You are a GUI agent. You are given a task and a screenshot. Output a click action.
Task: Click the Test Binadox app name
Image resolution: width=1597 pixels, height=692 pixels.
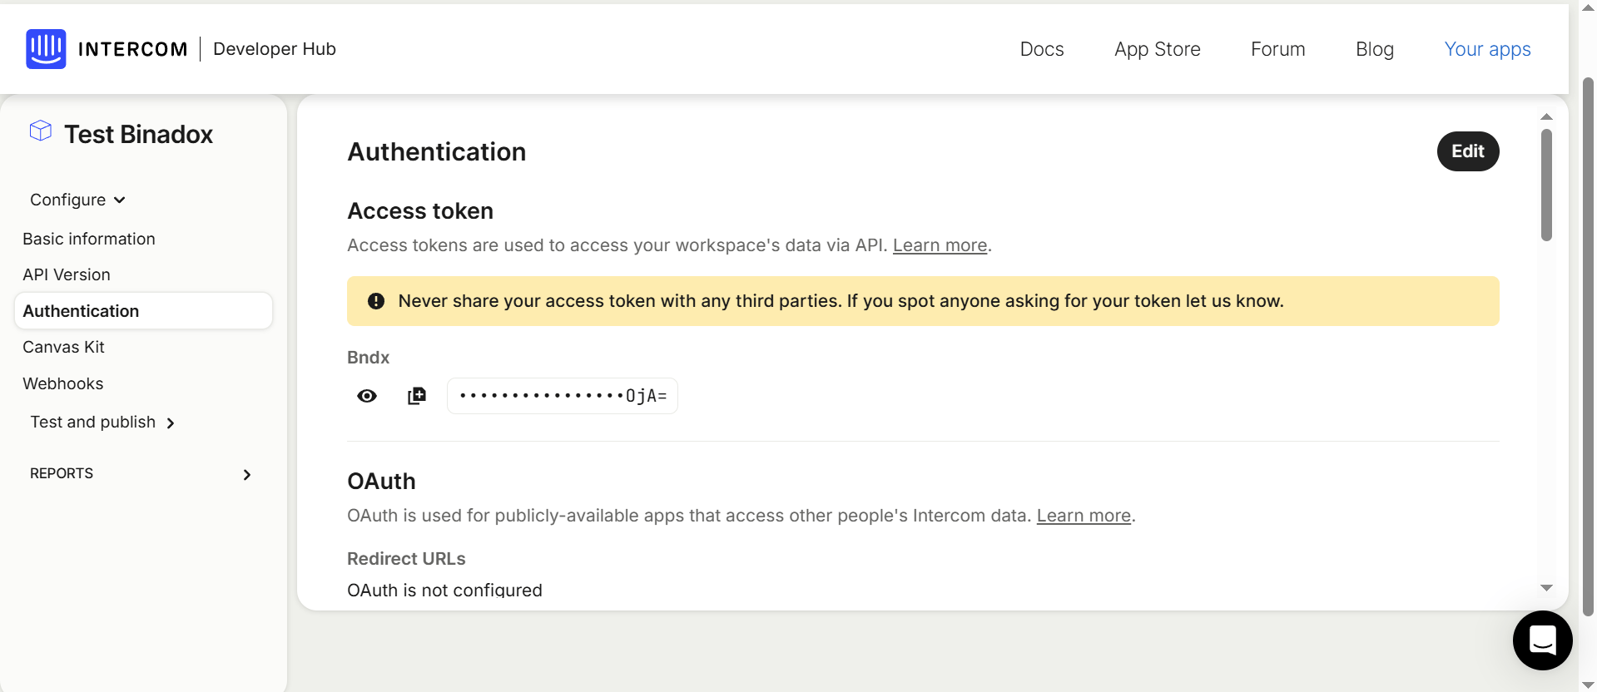(139, 134)
